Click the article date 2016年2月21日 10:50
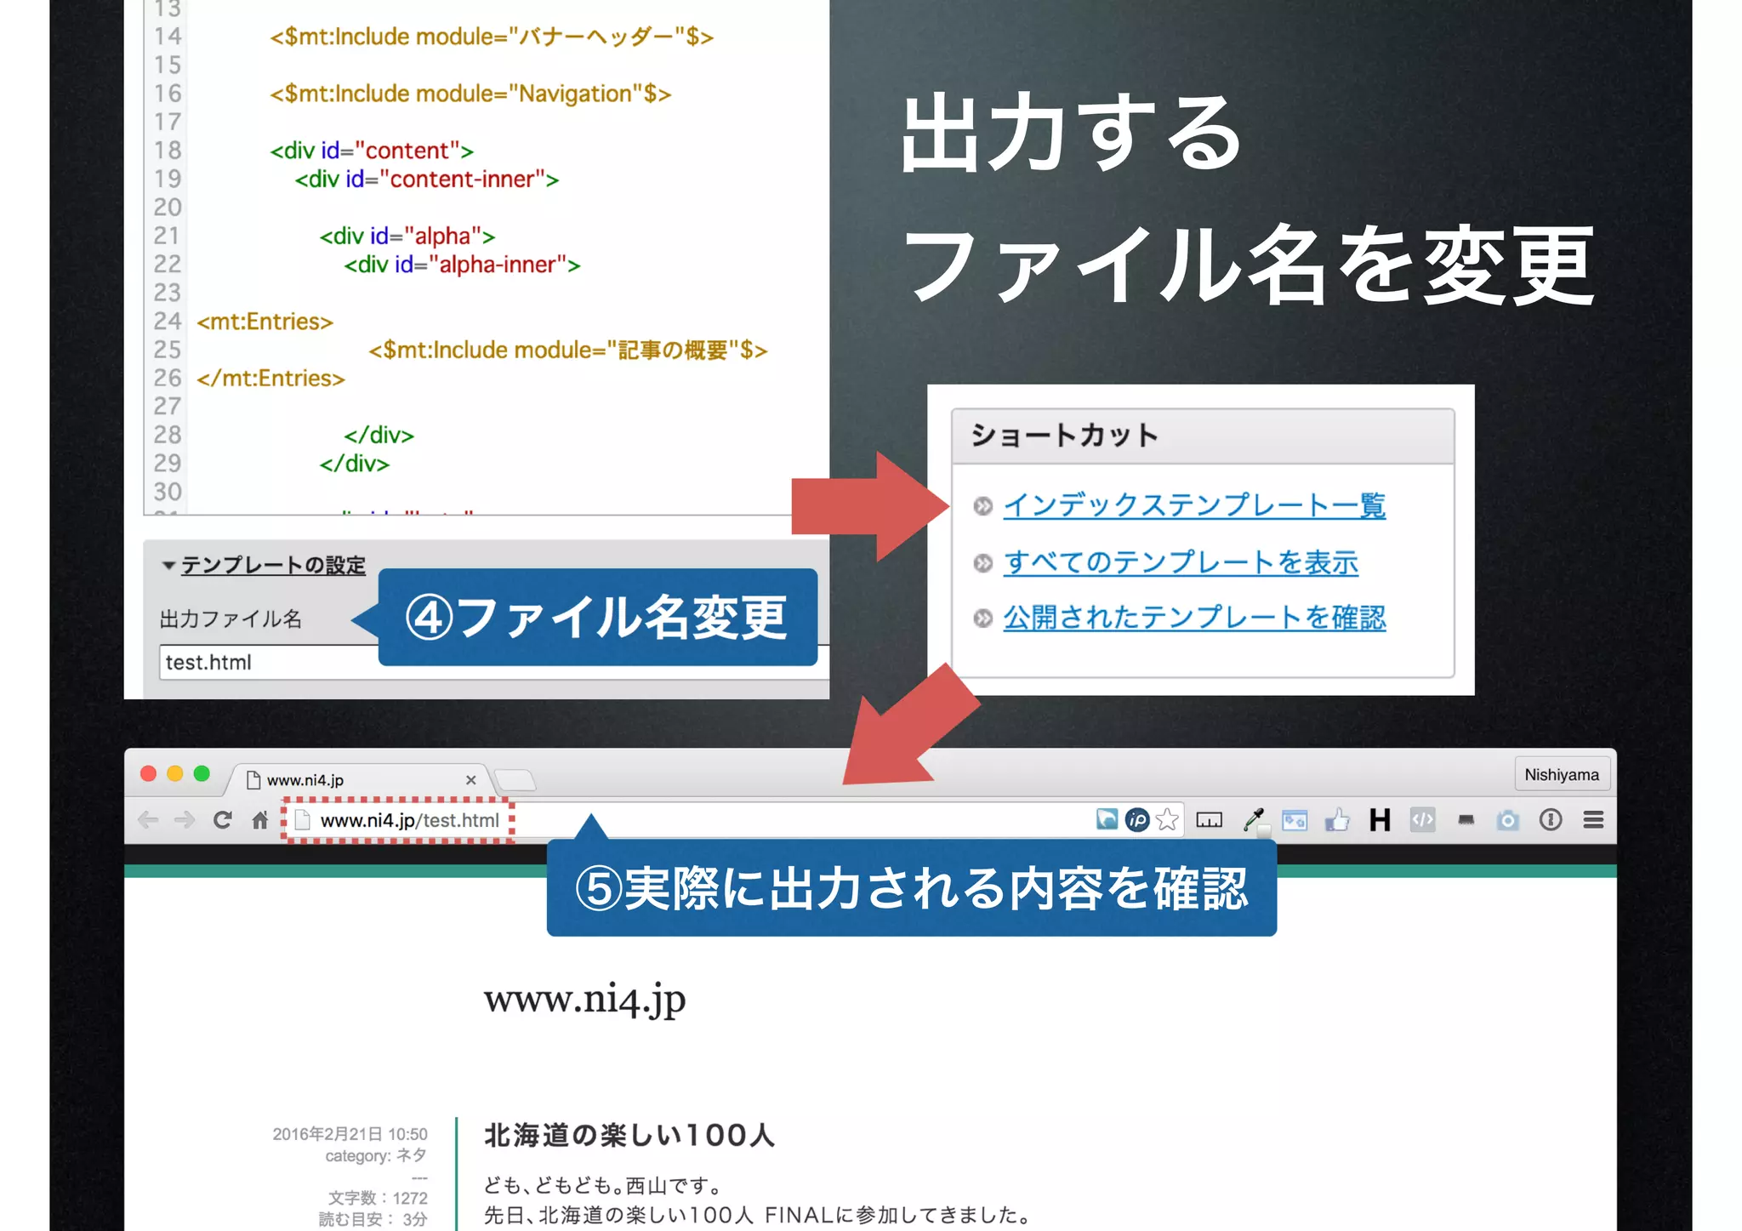The image size is (1742, 1231). coord(350,1134)
